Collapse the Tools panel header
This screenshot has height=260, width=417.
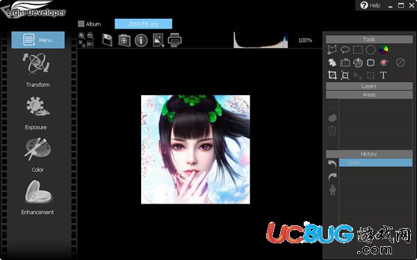pyautogui.click(x=369, y=40)
